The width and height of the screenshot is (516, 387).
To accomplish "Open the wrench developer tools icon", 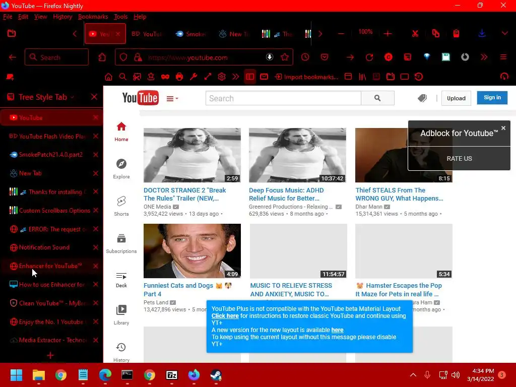I will 193,77.
